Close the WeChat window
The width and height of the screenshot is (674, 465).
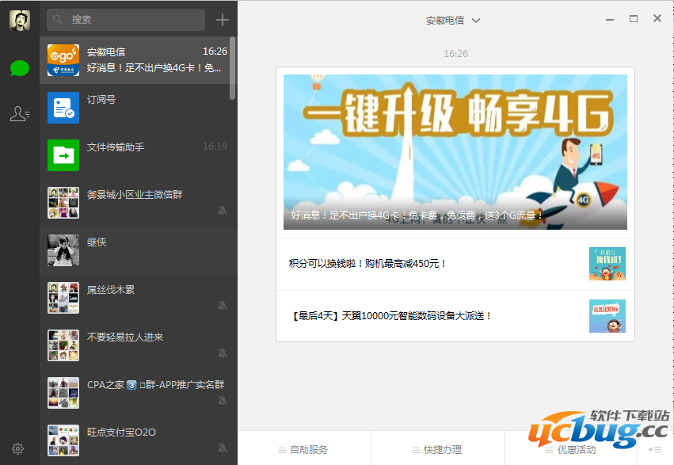click(657, 18)
